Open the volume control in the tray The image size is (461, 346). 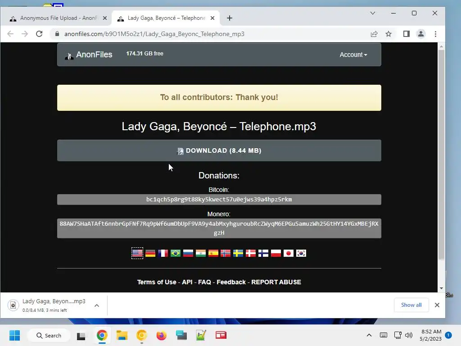click(x=409, y=335)
